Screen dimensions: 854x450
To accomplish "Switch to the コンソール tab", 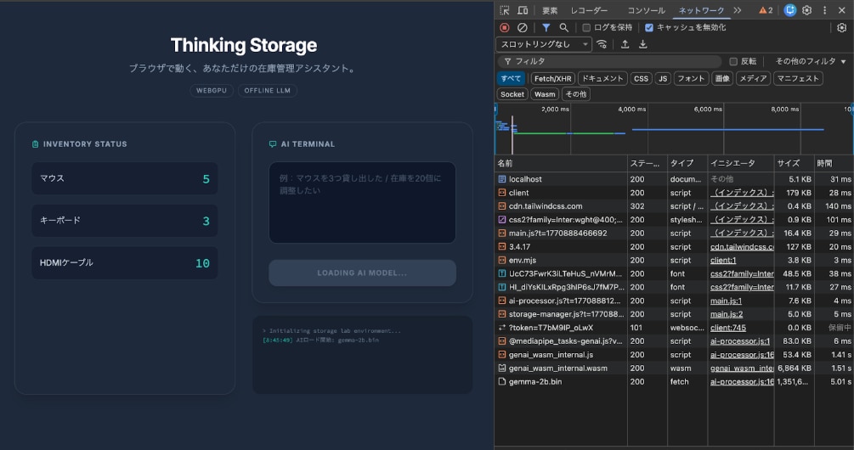I will tap(646, 10).
